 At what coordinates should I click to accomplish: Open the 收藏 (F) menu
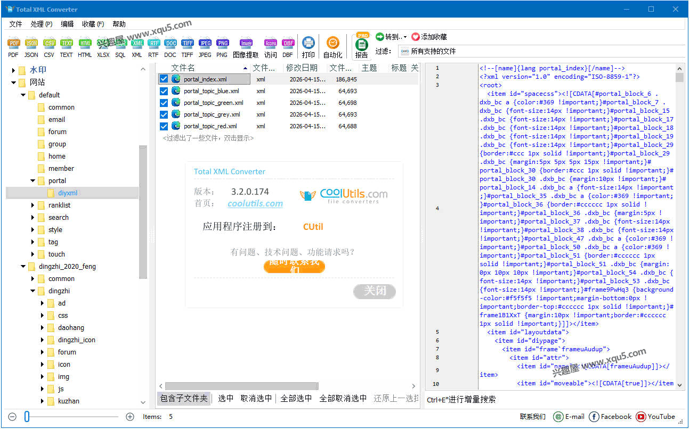point(93,24)
